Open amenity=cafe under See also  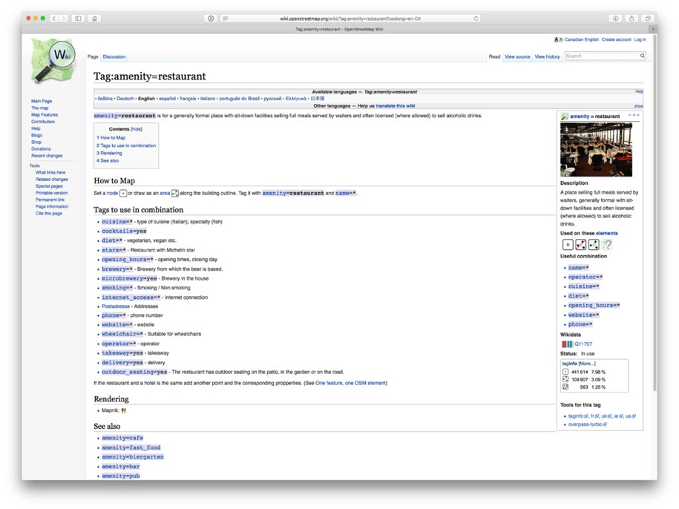pyautogui.click(x=122, y=438)
